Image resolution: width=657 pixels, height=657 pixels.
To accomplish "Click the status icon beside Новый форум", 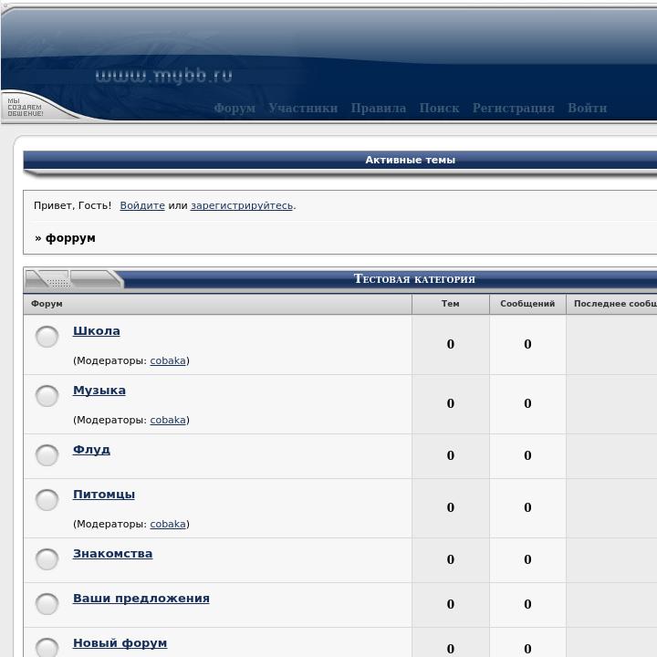I will pos(47,647).
